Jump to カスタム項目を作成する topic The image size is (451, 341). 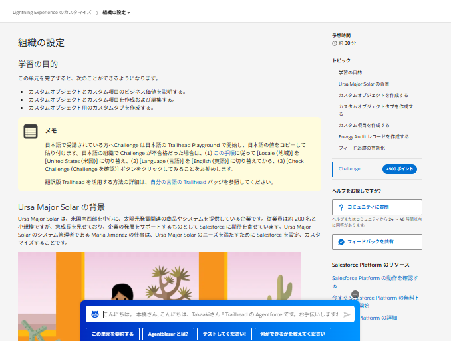tap(364, 125)
